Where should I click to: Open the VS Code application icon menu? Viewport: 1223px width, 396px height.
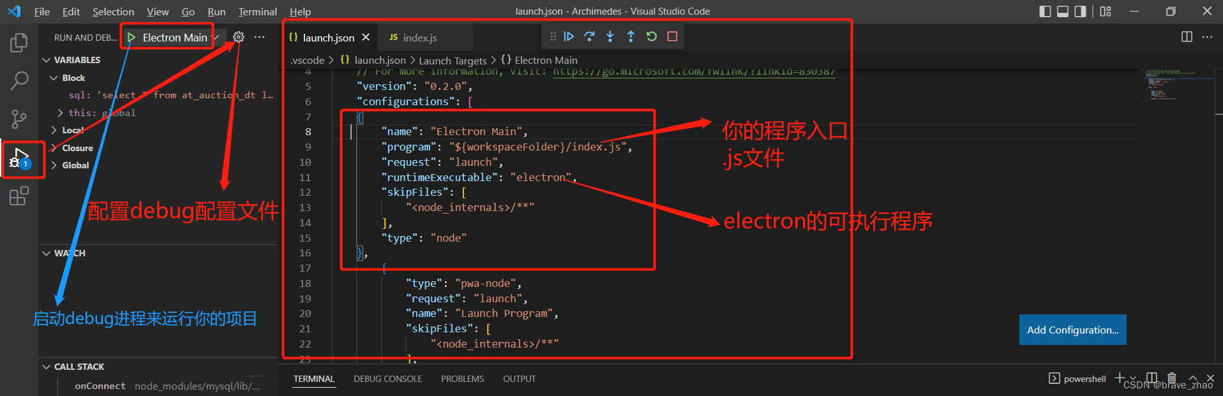[x=14, y=11]
